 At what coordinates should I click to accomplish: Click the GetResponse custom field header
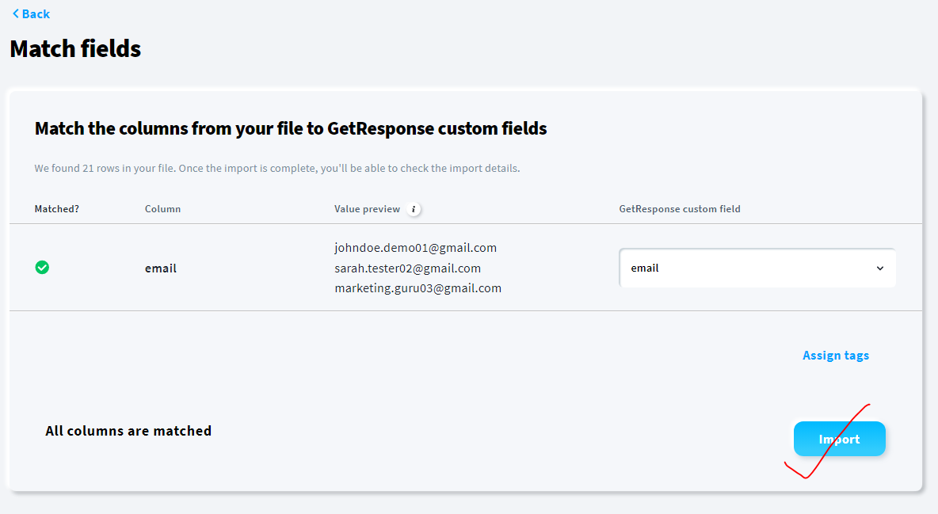[680, 209]
